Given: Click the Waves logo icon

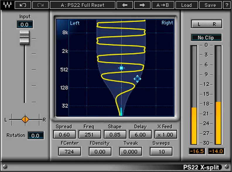Looking at the screenshot, I should pyautogui.click(x=7, y=5).
